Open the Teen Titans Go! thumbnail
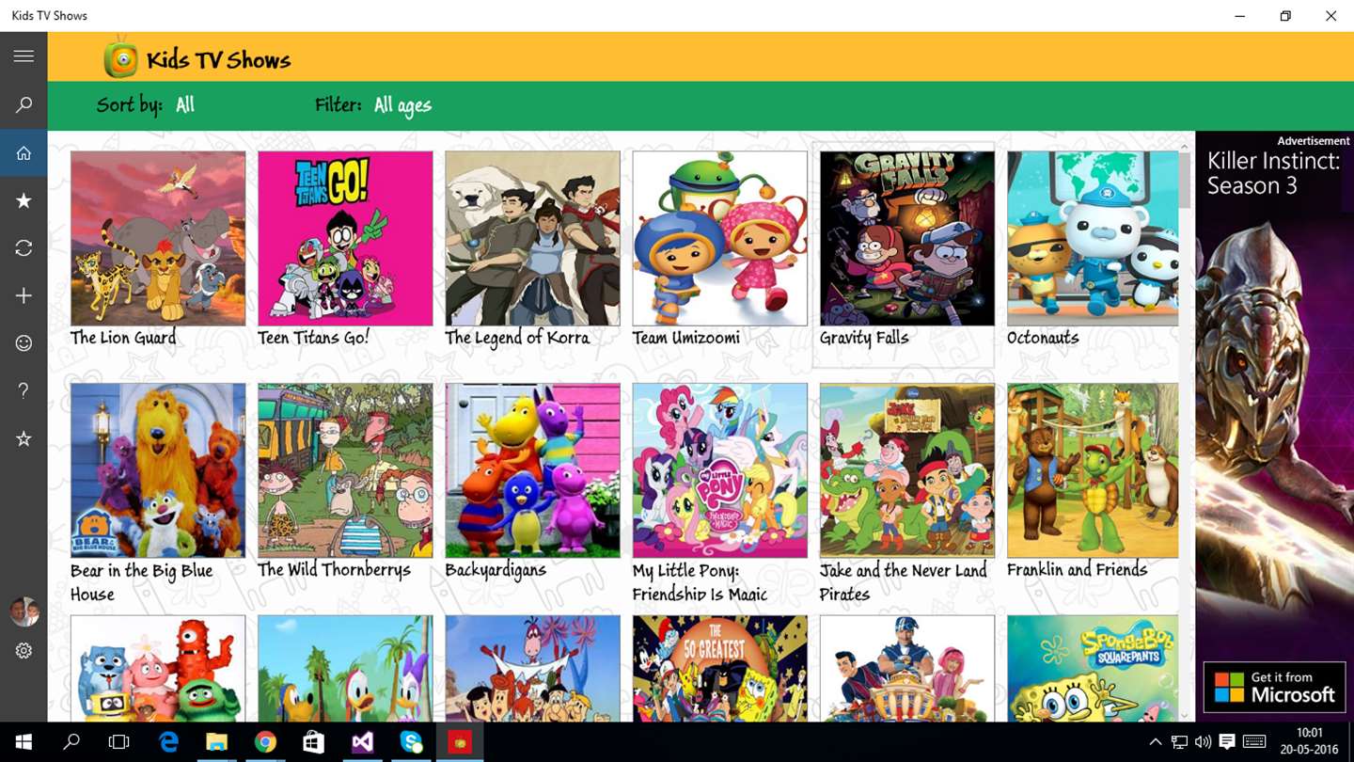 click(x=345, y=238)
